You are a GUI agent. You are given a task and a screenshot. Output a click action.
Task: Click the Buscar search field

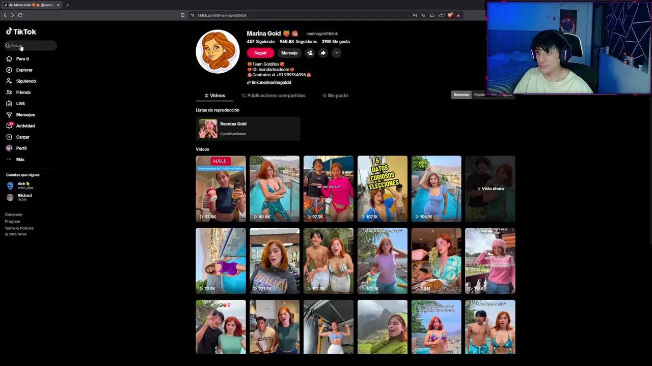(x=31, y=46)
